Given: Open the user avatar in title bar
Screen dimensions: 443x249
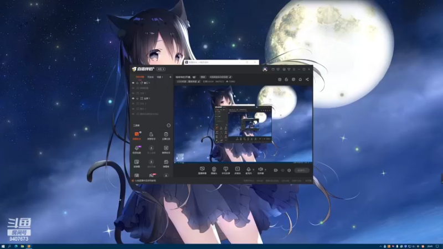Looking at the screenshot, I should point(265,69).
